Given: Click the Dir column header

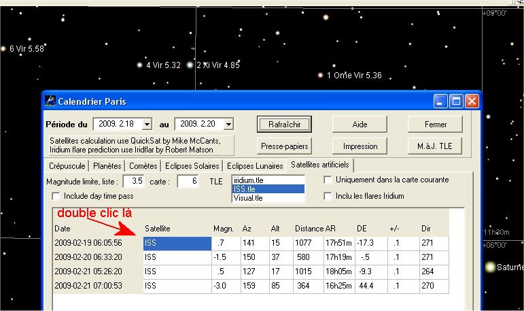Looking at the screenshot, I should pyautogui.click(x=425, y=229).
